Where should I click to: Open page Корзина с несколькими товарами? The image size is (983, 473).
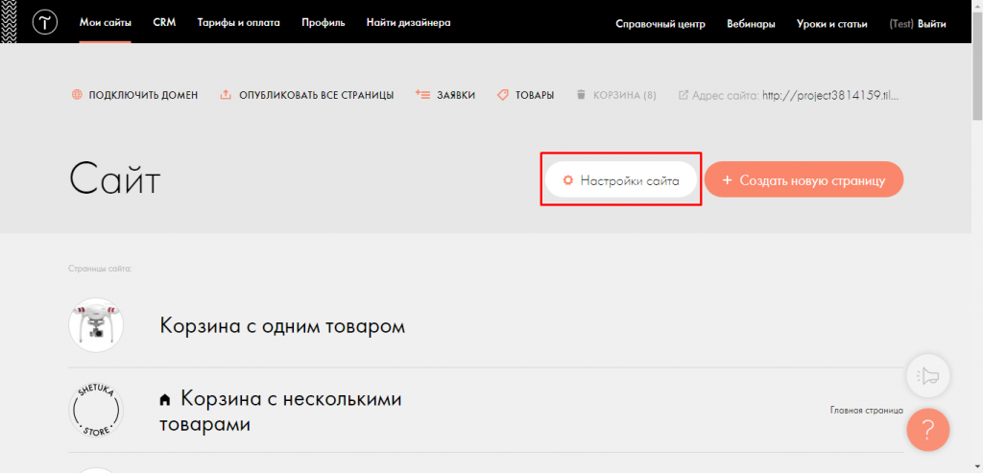281,411
